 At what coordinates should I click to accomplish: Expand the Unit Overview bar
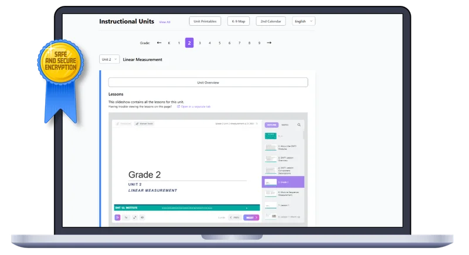coord(208,82)
